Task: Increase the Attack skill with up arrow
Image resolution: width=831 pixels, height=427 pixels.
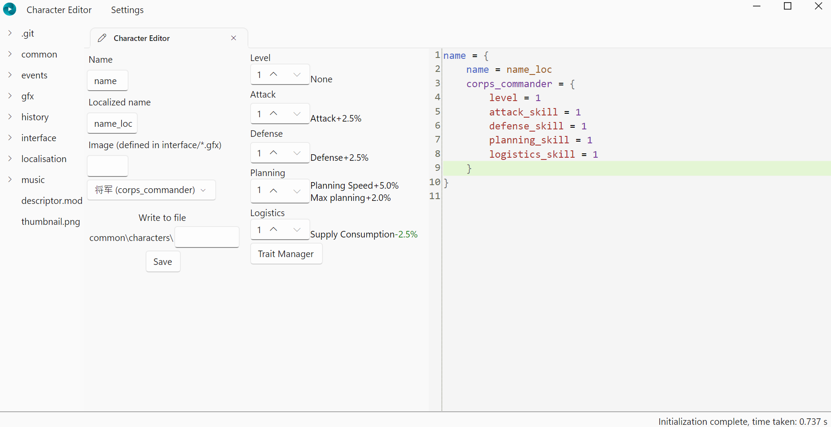Action: click(x=274, y=114)
